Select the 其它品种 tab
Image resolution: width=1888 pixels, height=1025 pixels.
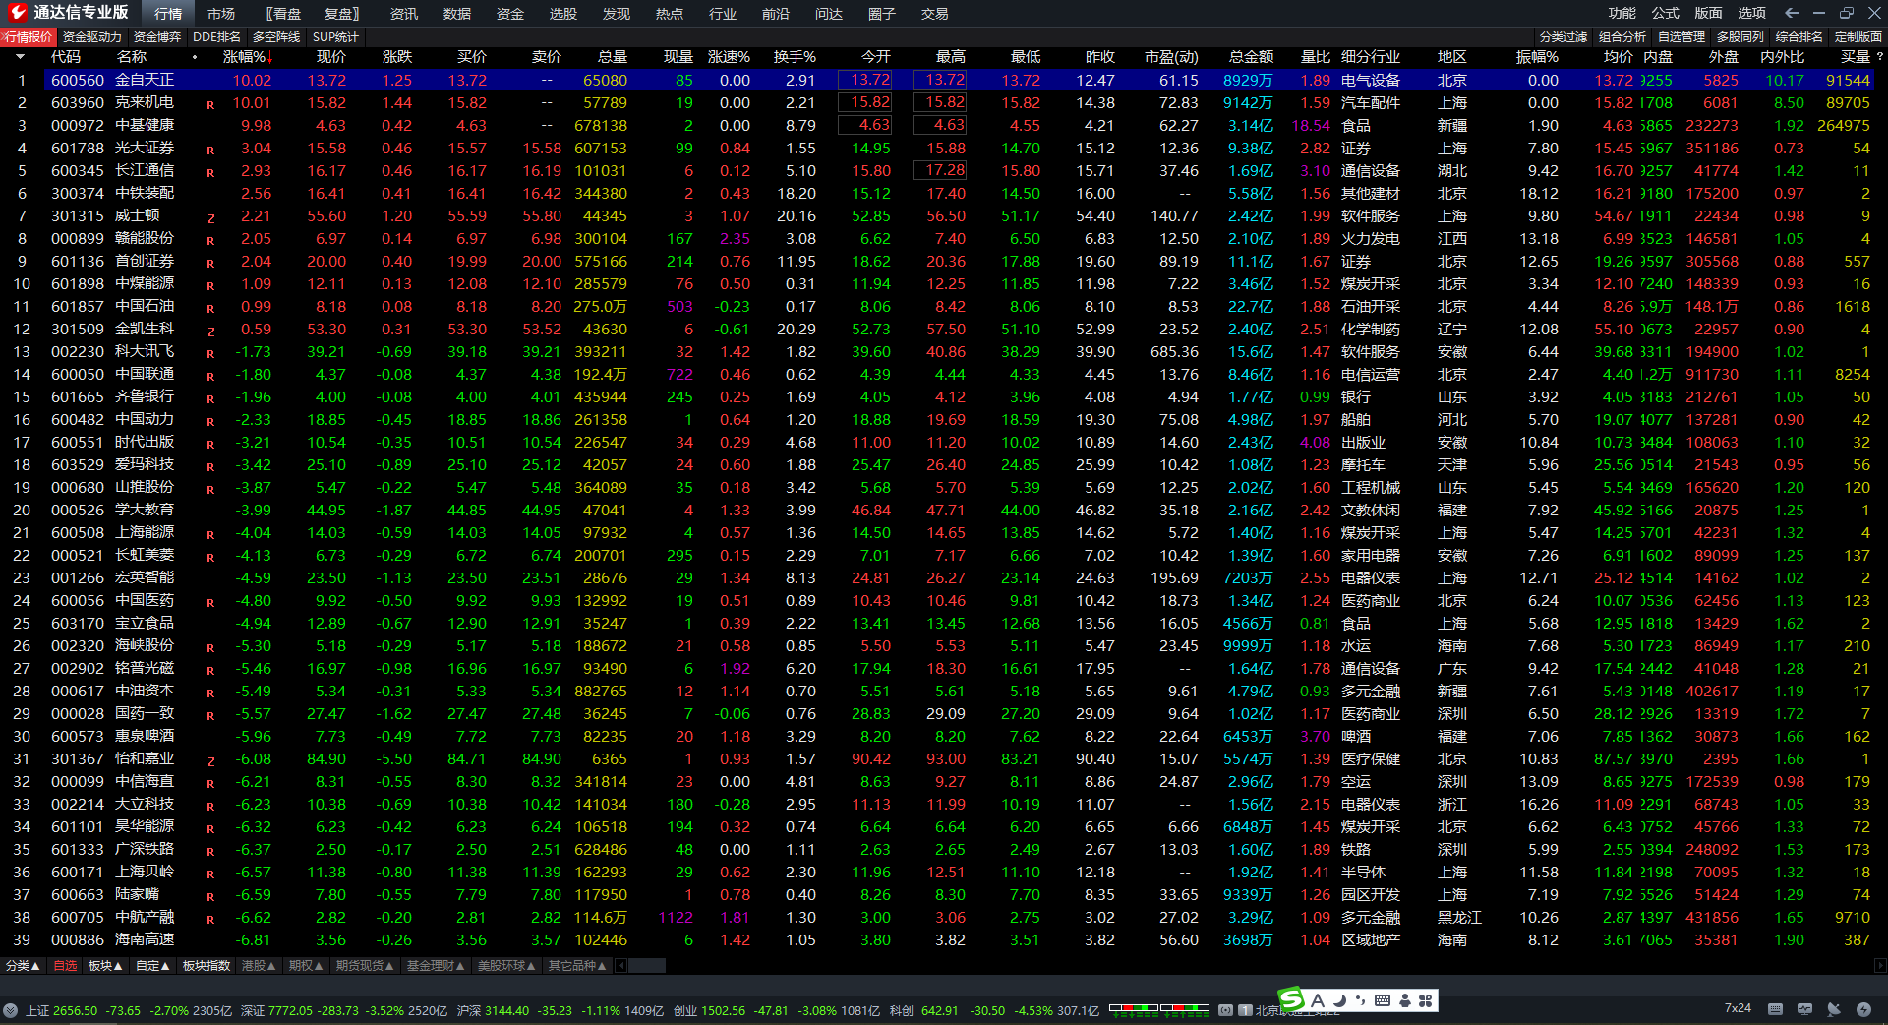click(578, 966)
